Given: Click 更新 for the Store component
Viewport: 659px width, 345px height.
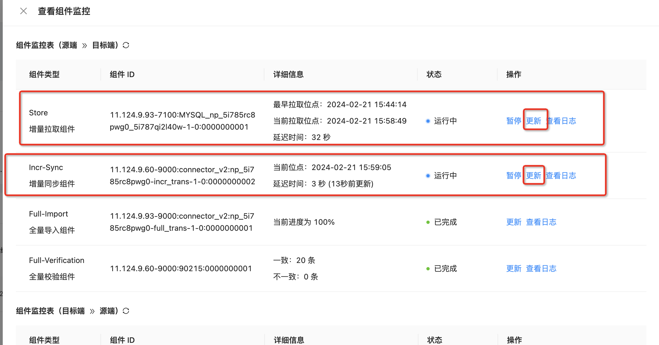Looking at the screenshot, I should point(534,121).
